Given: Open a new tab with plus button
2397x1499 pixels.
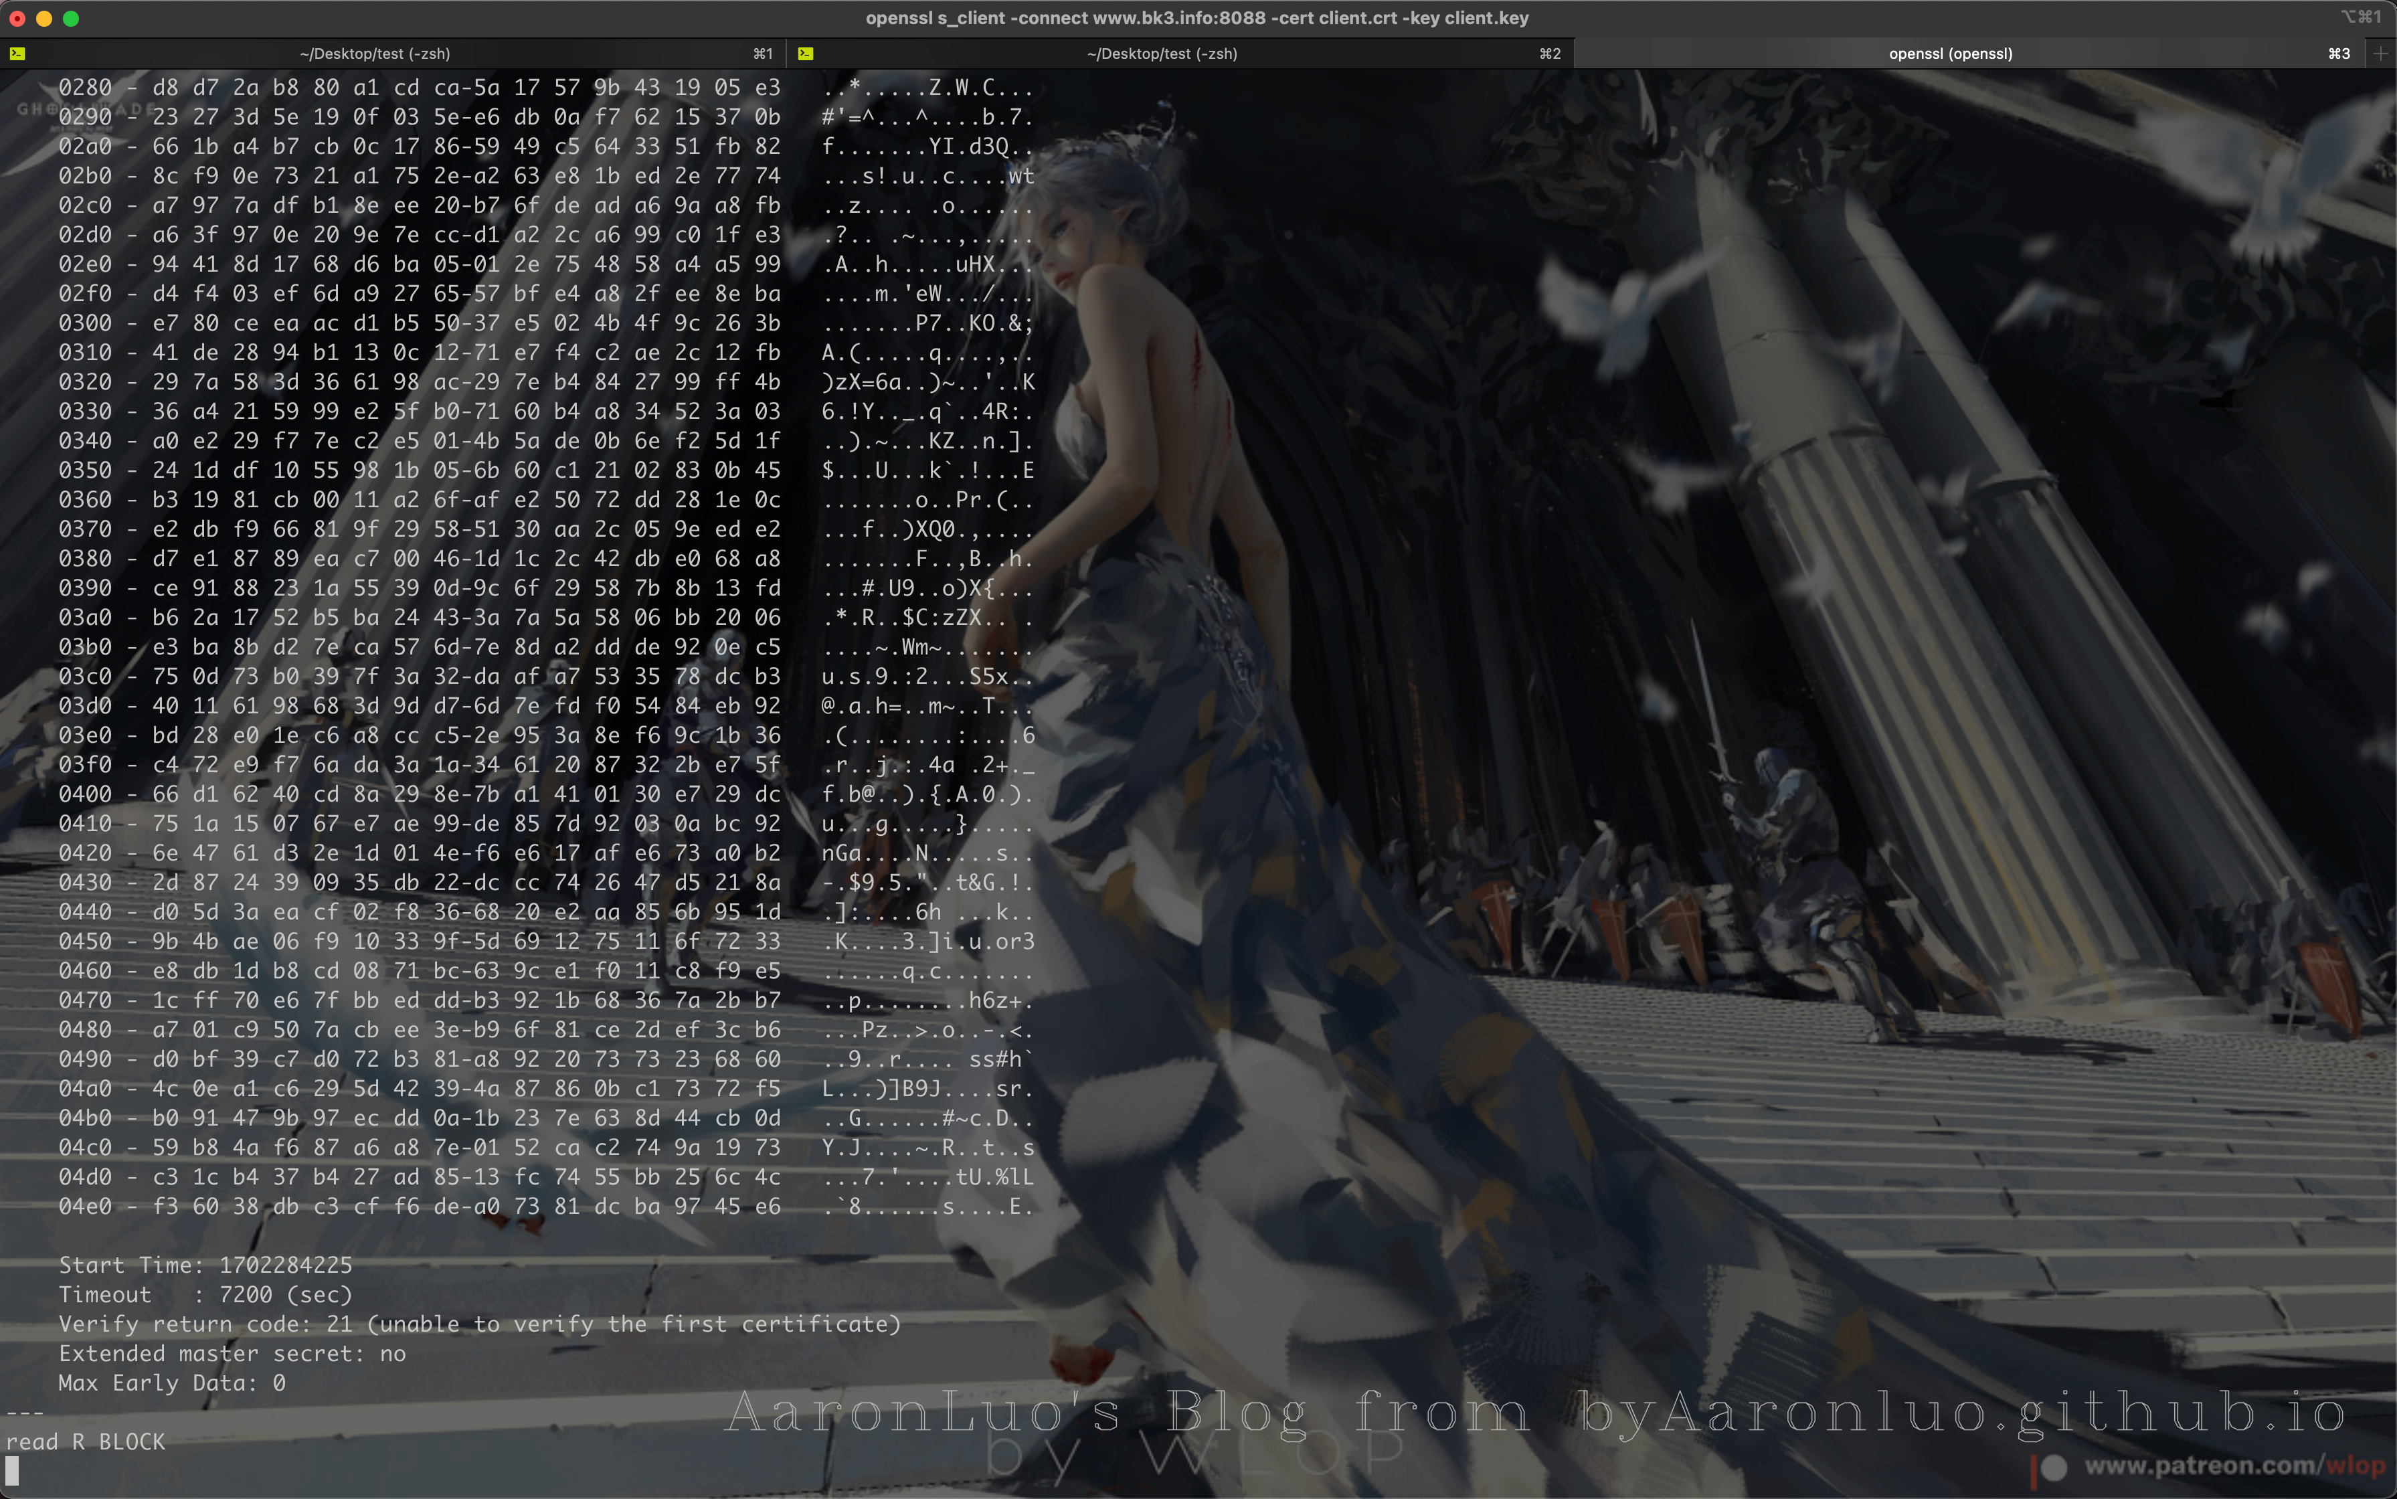Looking at the screenshot, I should [x=2380, y=54].
